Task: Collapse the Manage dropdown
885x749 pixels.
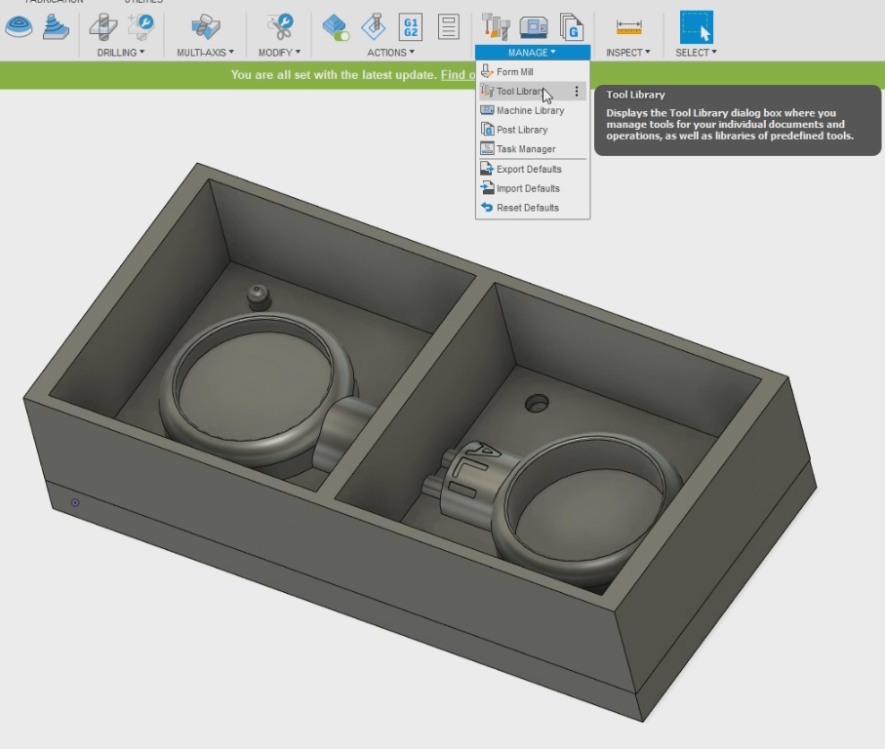Action: [532, 53]
